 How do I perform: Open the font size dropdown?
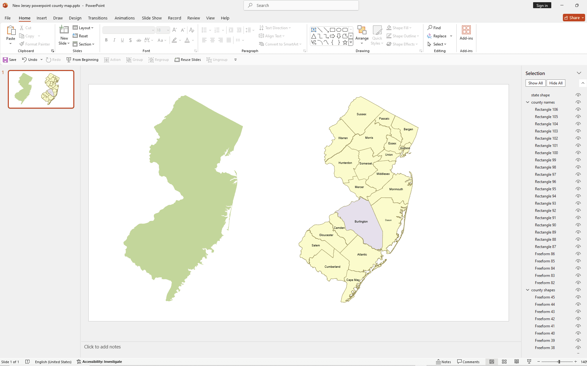168,30
